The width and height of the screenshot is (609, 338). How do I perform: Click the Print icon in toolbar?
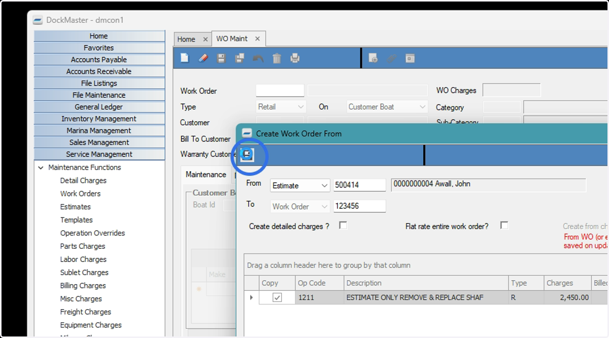click(x=295, y=58)
